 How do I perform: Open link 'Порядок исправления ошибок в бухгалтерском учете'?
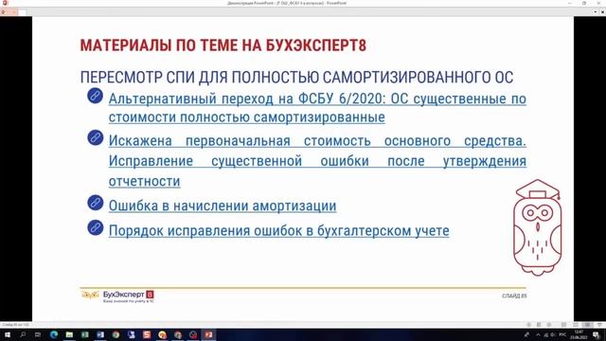click(x=278, y=231)
